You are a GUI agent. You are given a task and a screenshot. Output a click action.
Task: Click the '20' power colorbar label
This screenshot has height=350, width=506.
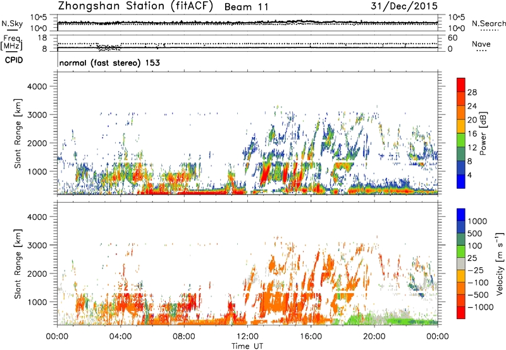pyautogui.click(x=472, y=120)
